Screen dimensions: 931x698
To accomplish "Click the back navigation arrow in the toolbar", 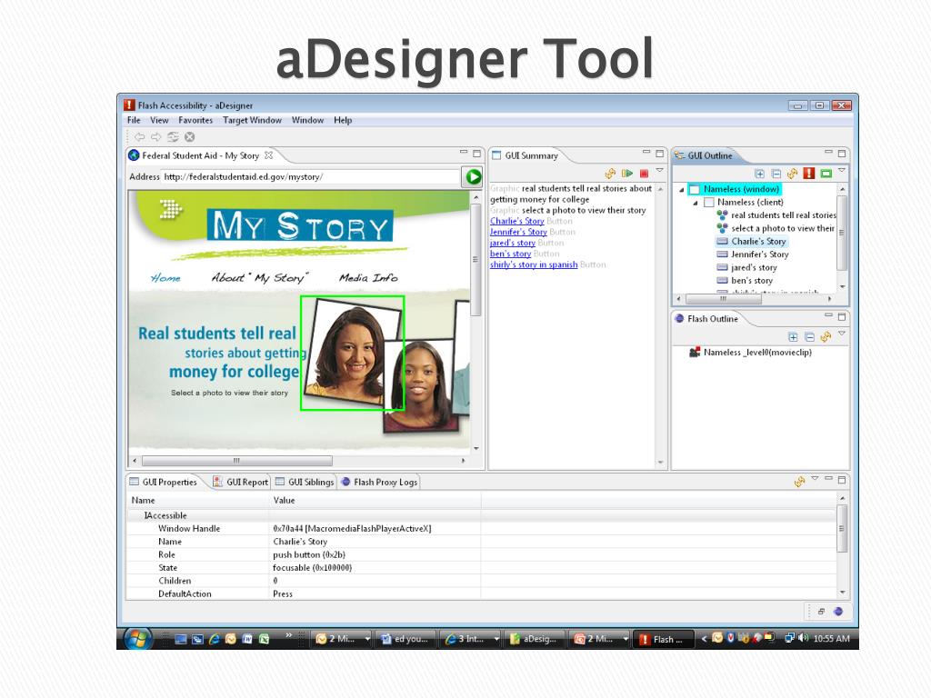I will click(x=139, y=137).
